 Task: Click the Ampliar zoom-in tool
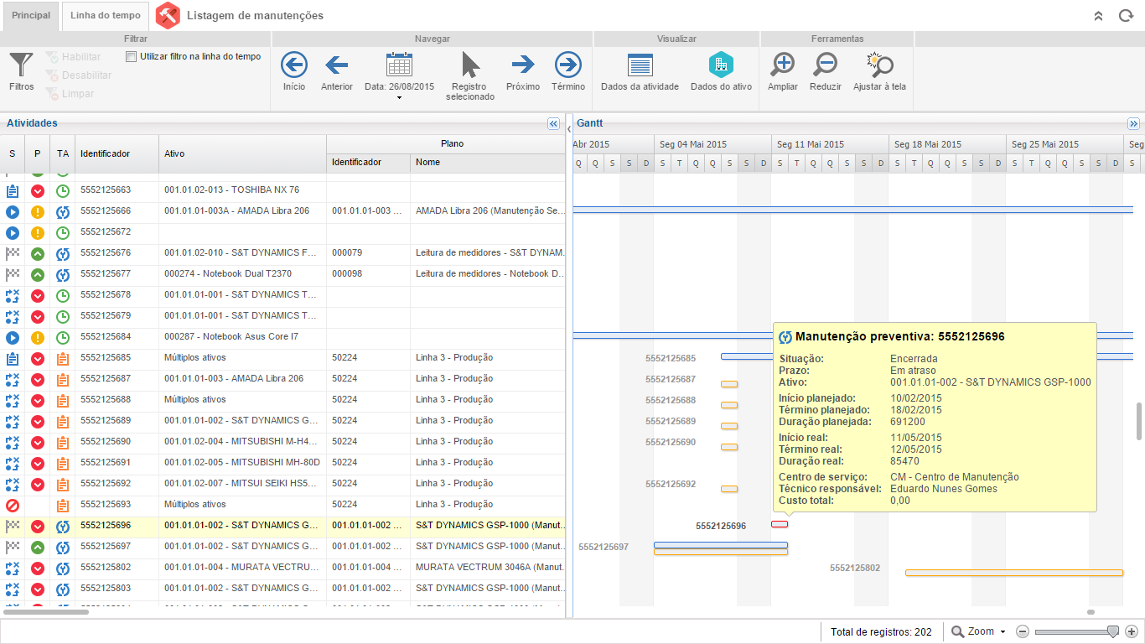[x=783, y=65]
